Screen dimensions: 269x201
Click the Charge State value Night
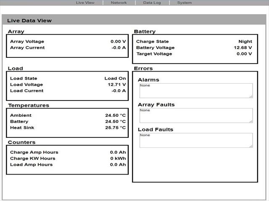[x=245, y=41]
